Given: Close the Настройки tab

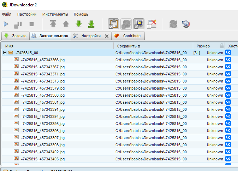Looking at the screenshot, I should pyautogui.click(x=107, y=36).
